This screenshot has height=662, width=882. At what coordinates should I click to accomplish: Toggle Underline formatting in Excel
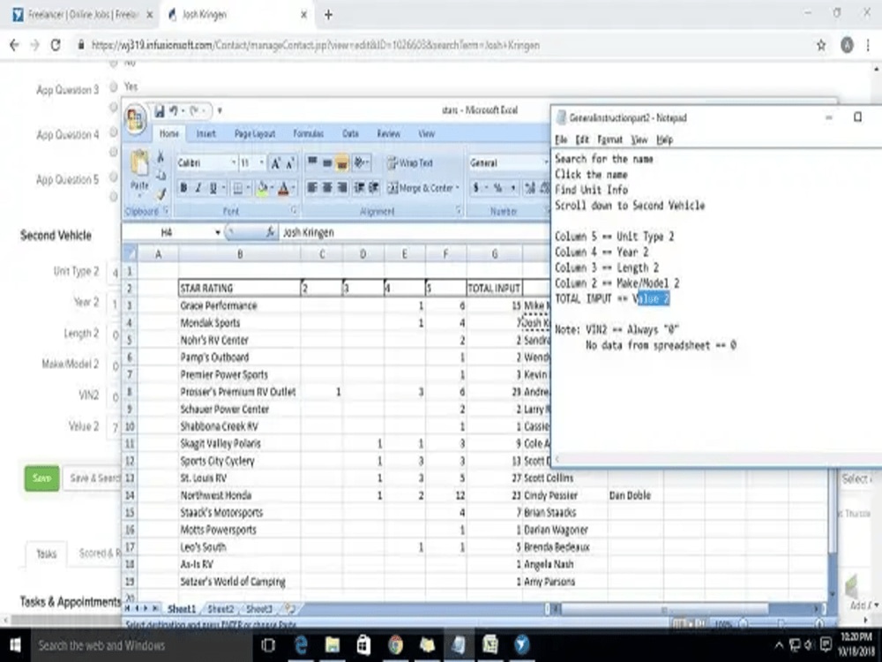pyautogui.click(x=213, y=188)
